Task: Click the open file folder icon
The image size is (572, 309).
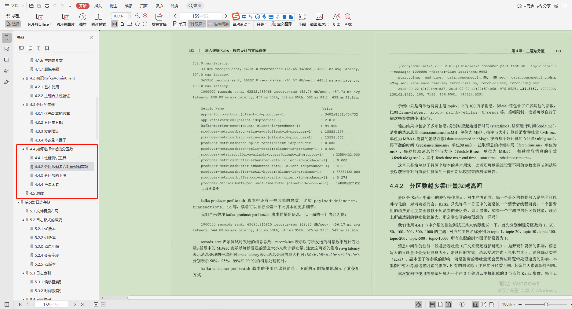Action: click(31, 6)
